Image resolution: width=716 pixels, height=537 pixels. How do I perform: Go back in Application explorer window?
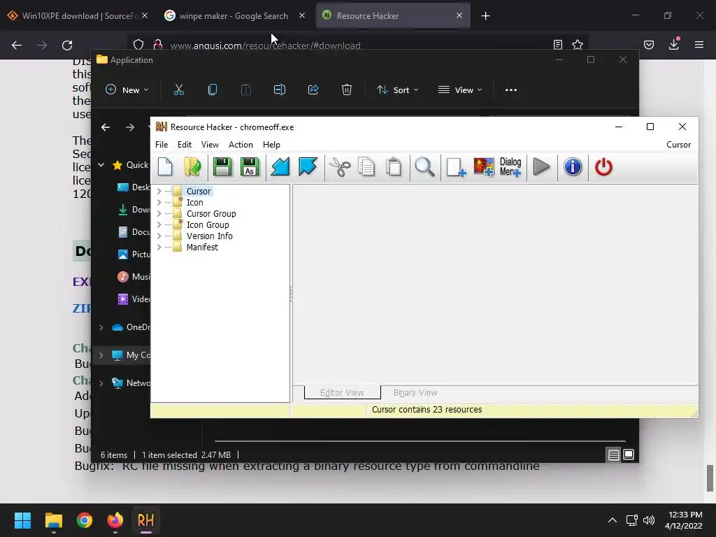[106, 127]
